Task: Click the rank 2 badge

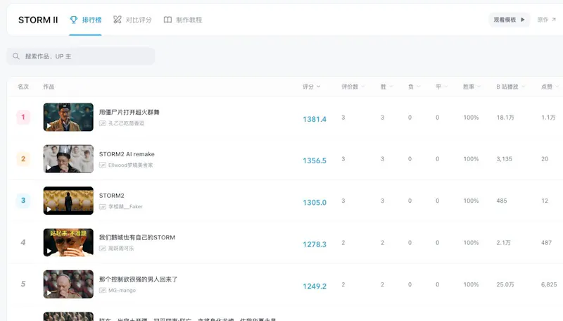Action: click(x=23, y=158)
